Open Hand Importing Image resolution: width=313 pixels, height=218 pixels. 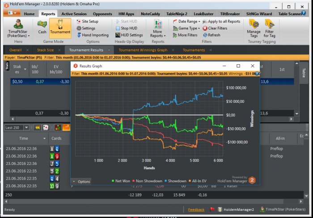[93, 35]
